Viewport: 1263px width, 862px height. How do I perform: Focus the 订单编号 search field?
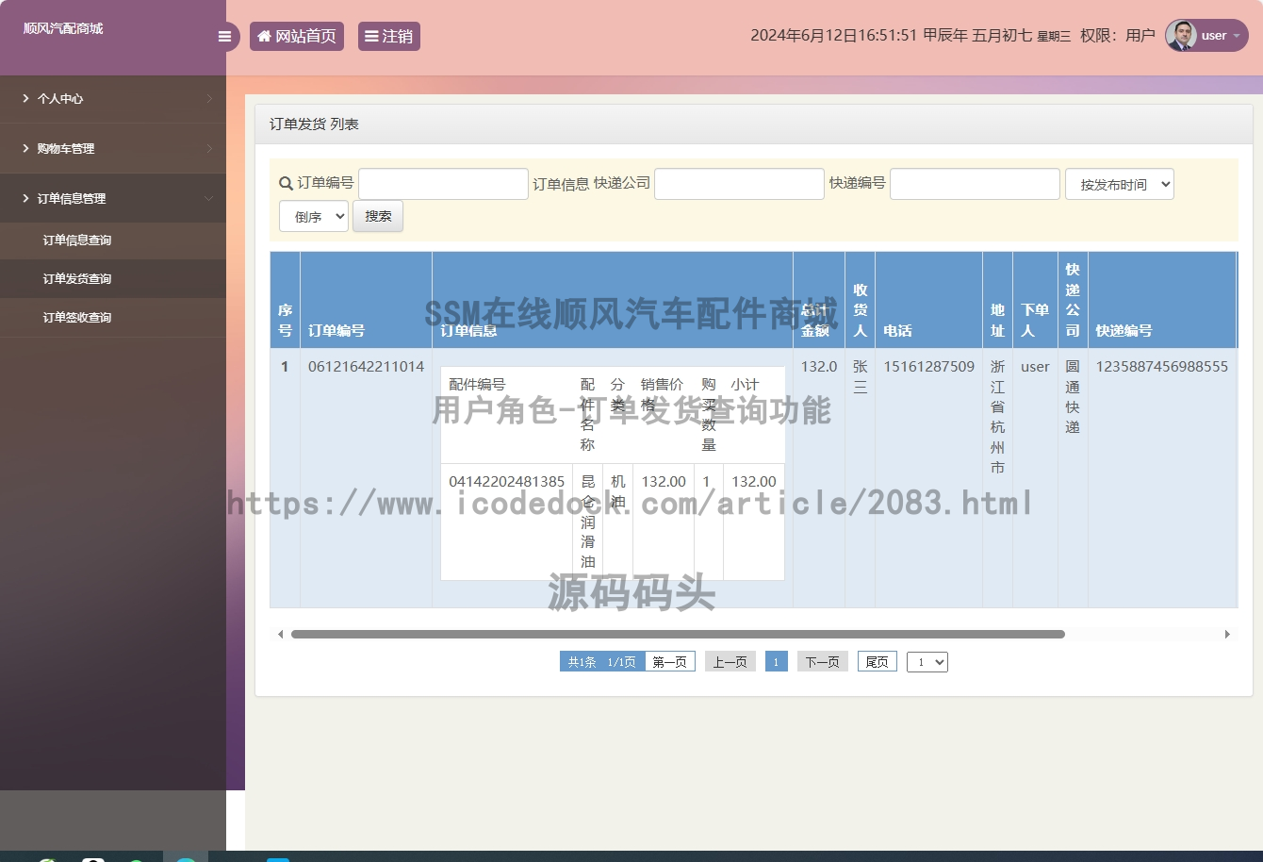point(443,184)
